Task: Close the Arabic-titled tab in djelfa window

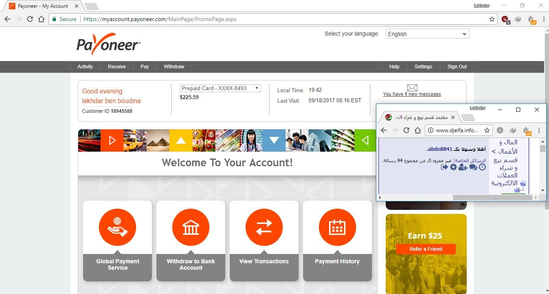Action: [453, 117]
